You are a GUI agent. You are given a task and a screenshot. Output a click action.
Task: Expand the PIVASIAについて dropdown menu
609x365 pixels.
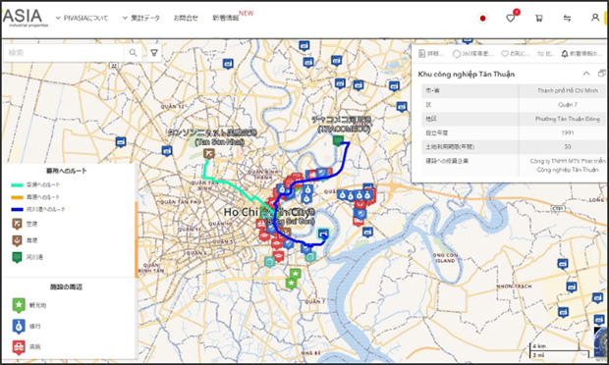point(82,18)
